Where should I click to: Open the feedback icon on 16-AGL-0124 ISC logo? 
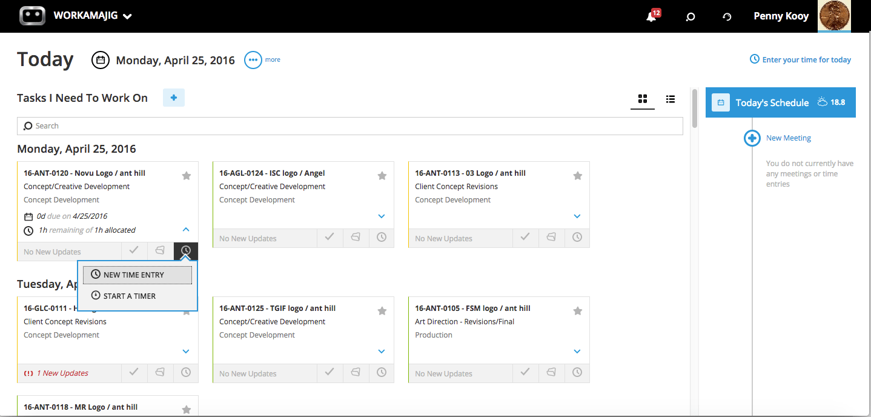[x=356, y=238]
